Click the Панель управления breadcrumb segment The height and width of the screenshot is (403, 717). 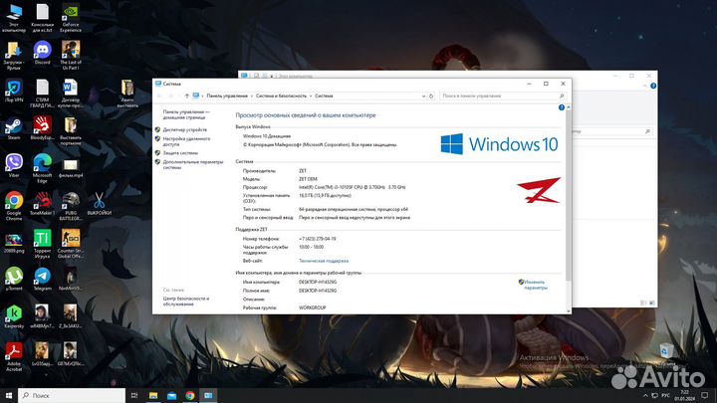coord(227,96)
